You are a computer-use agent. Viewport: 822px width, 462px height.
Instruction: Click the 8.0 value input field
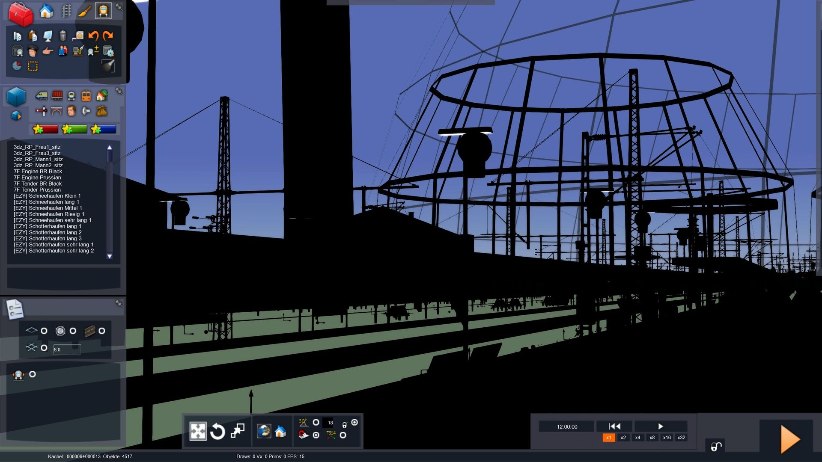pos(66,349)
